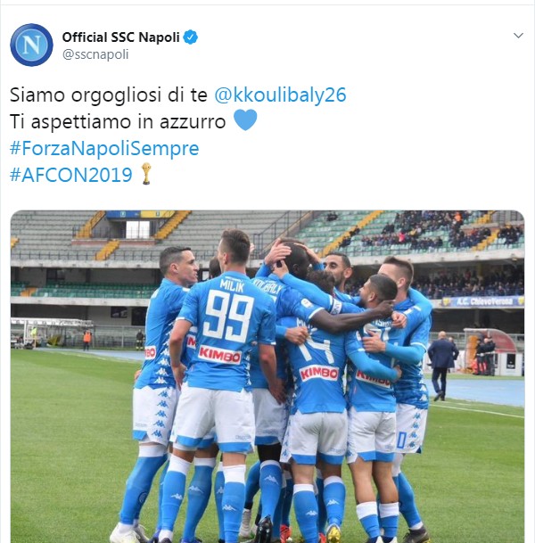Click the trophy emoji after AFCON2019

pos(146,174)
